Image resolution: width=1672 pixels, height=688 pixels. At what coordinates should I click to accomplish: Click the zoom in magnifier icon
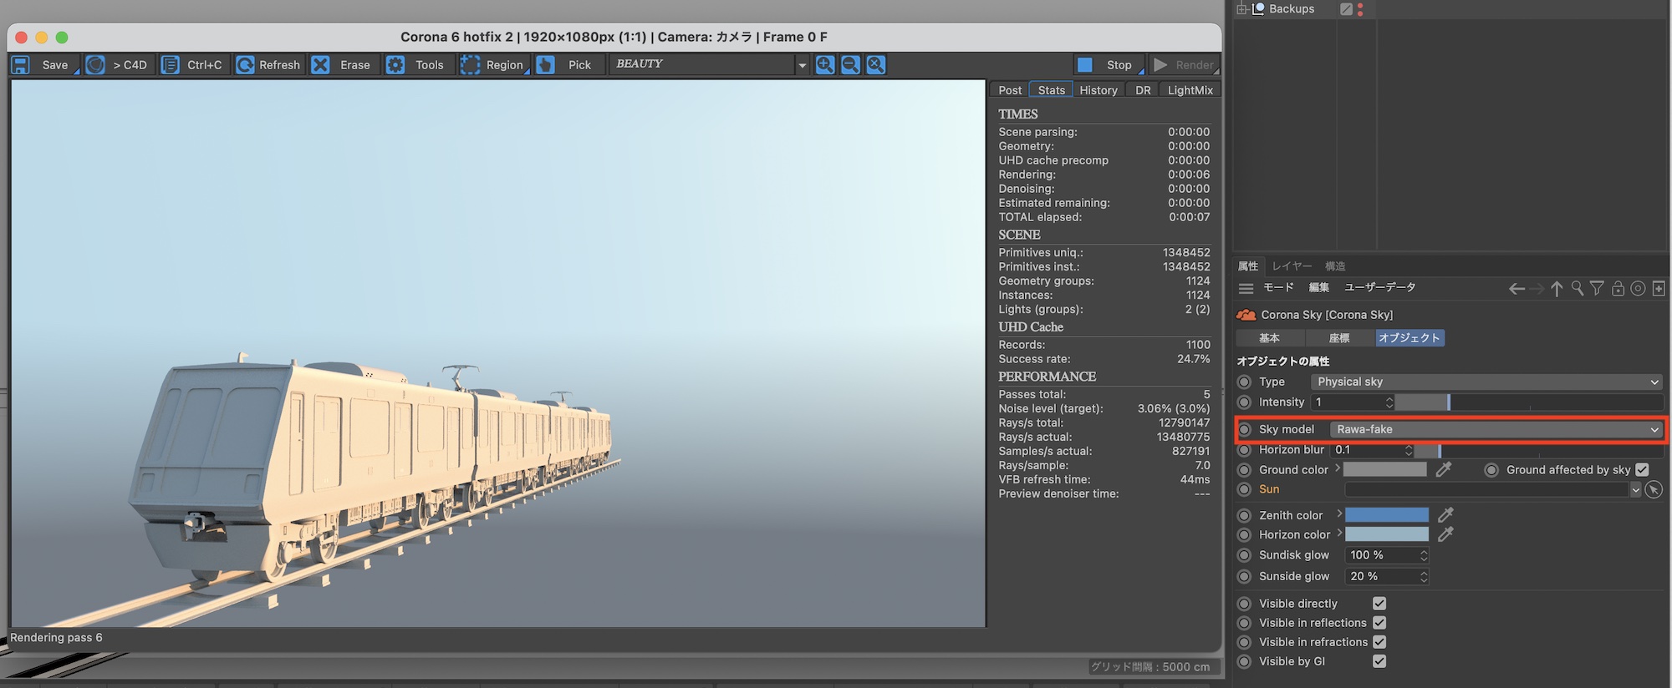pyautogui.click(x=825, y=65)
